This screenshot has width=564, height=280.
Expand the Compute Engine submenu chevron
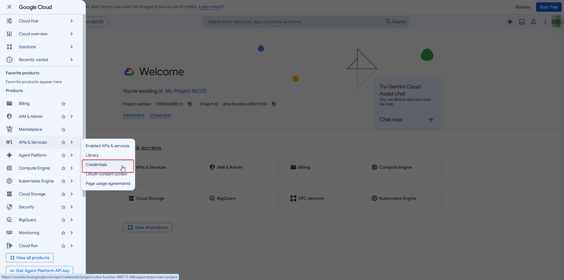tap(72, 168)
